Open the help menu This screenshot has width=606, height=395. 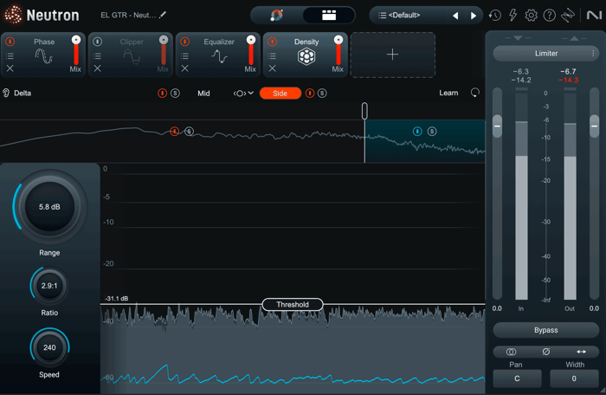(x=549, y=15)
